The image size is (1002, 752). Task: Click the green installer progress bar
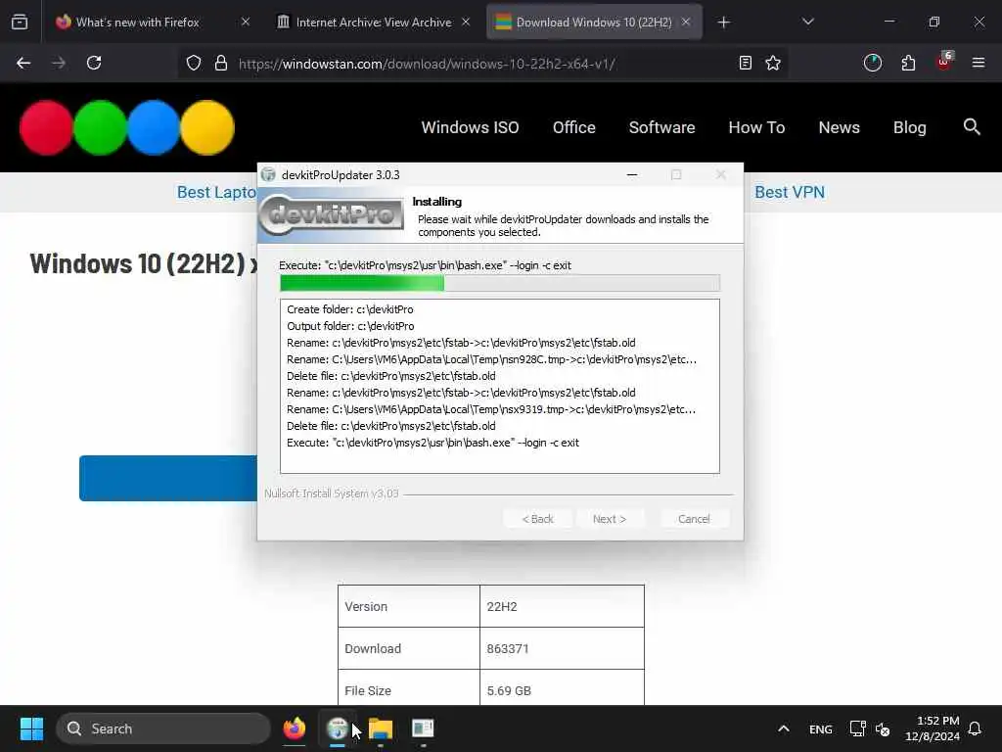pyautogui.click(x=500, y=283)
